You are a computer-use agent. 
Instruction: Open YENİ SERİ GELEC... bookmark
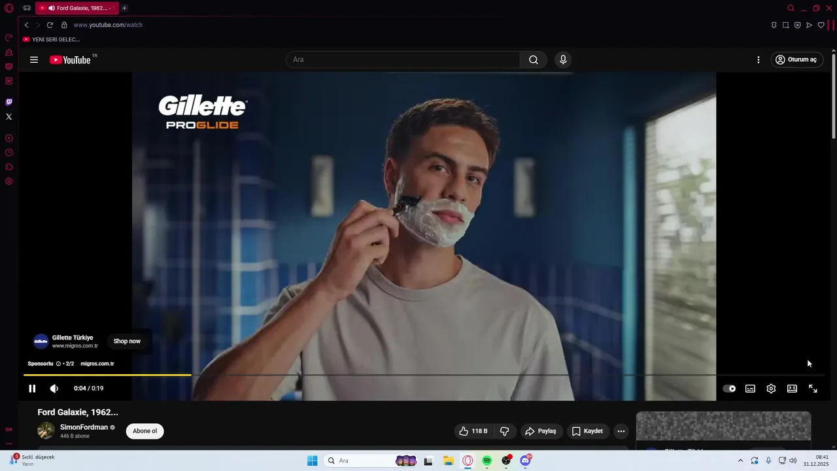point(51,40)
